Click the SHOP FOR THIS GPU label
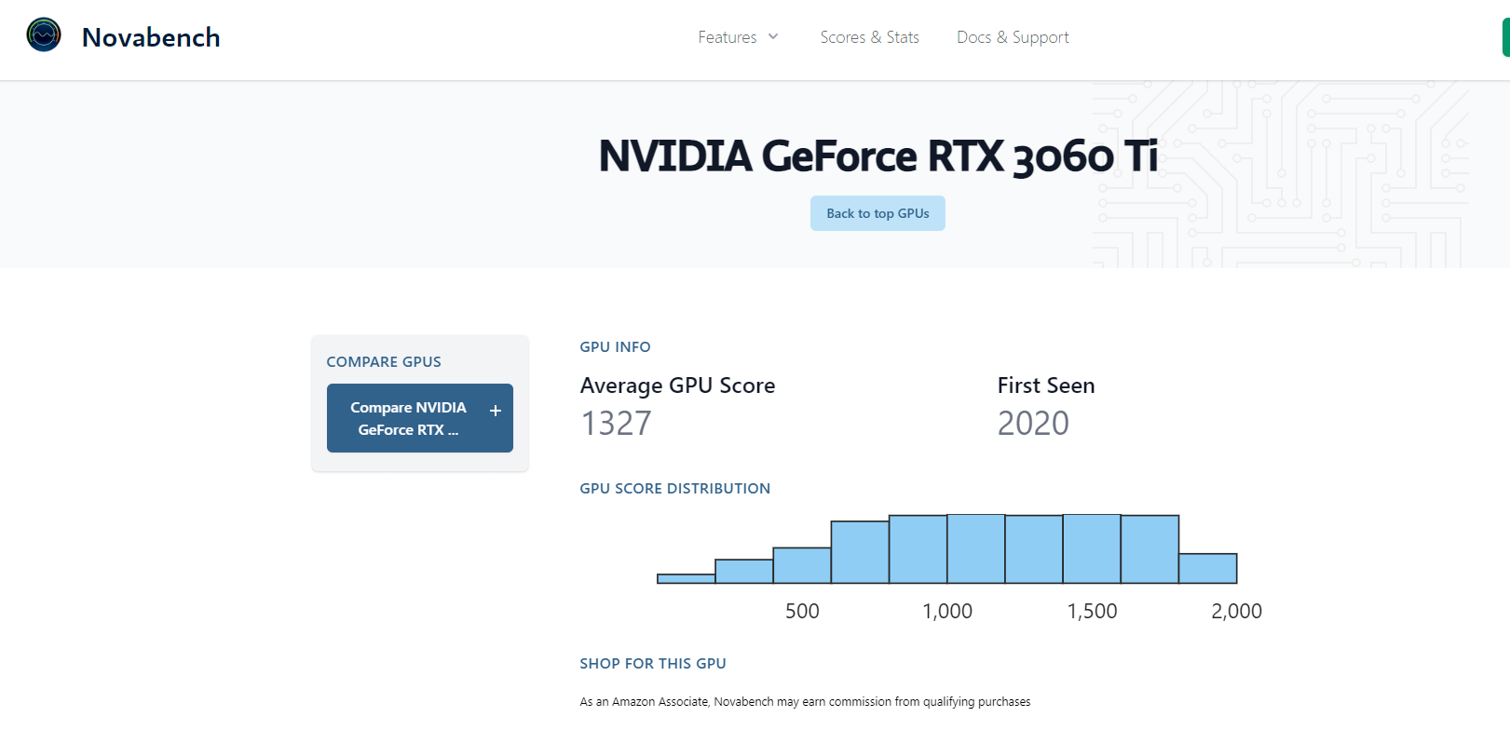 coord(652,664)
